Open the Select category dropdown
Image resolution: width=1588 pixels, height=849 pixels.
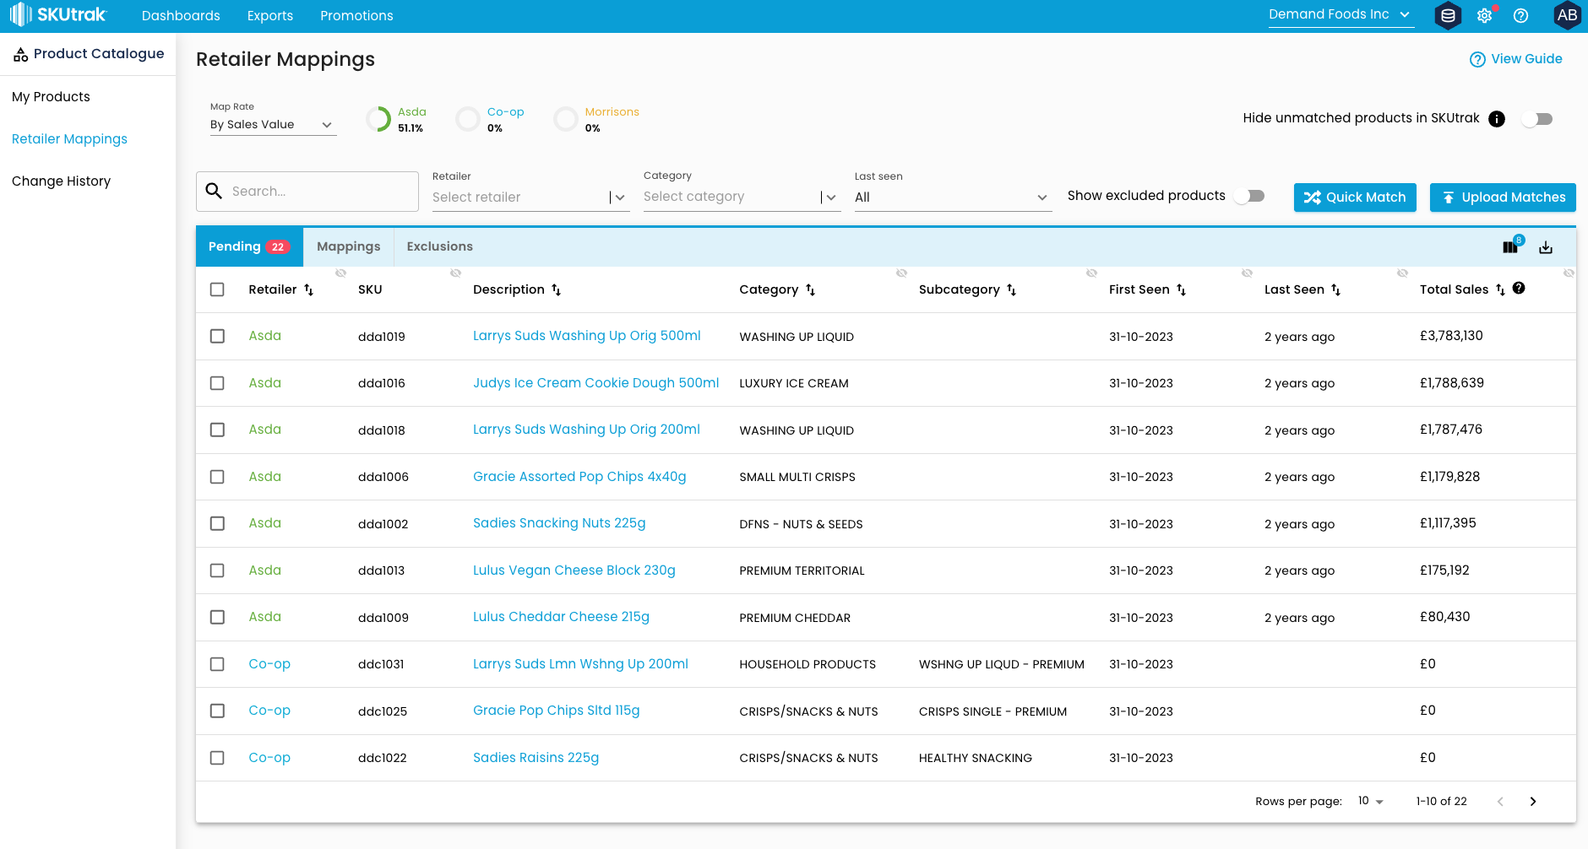point(742,197)
